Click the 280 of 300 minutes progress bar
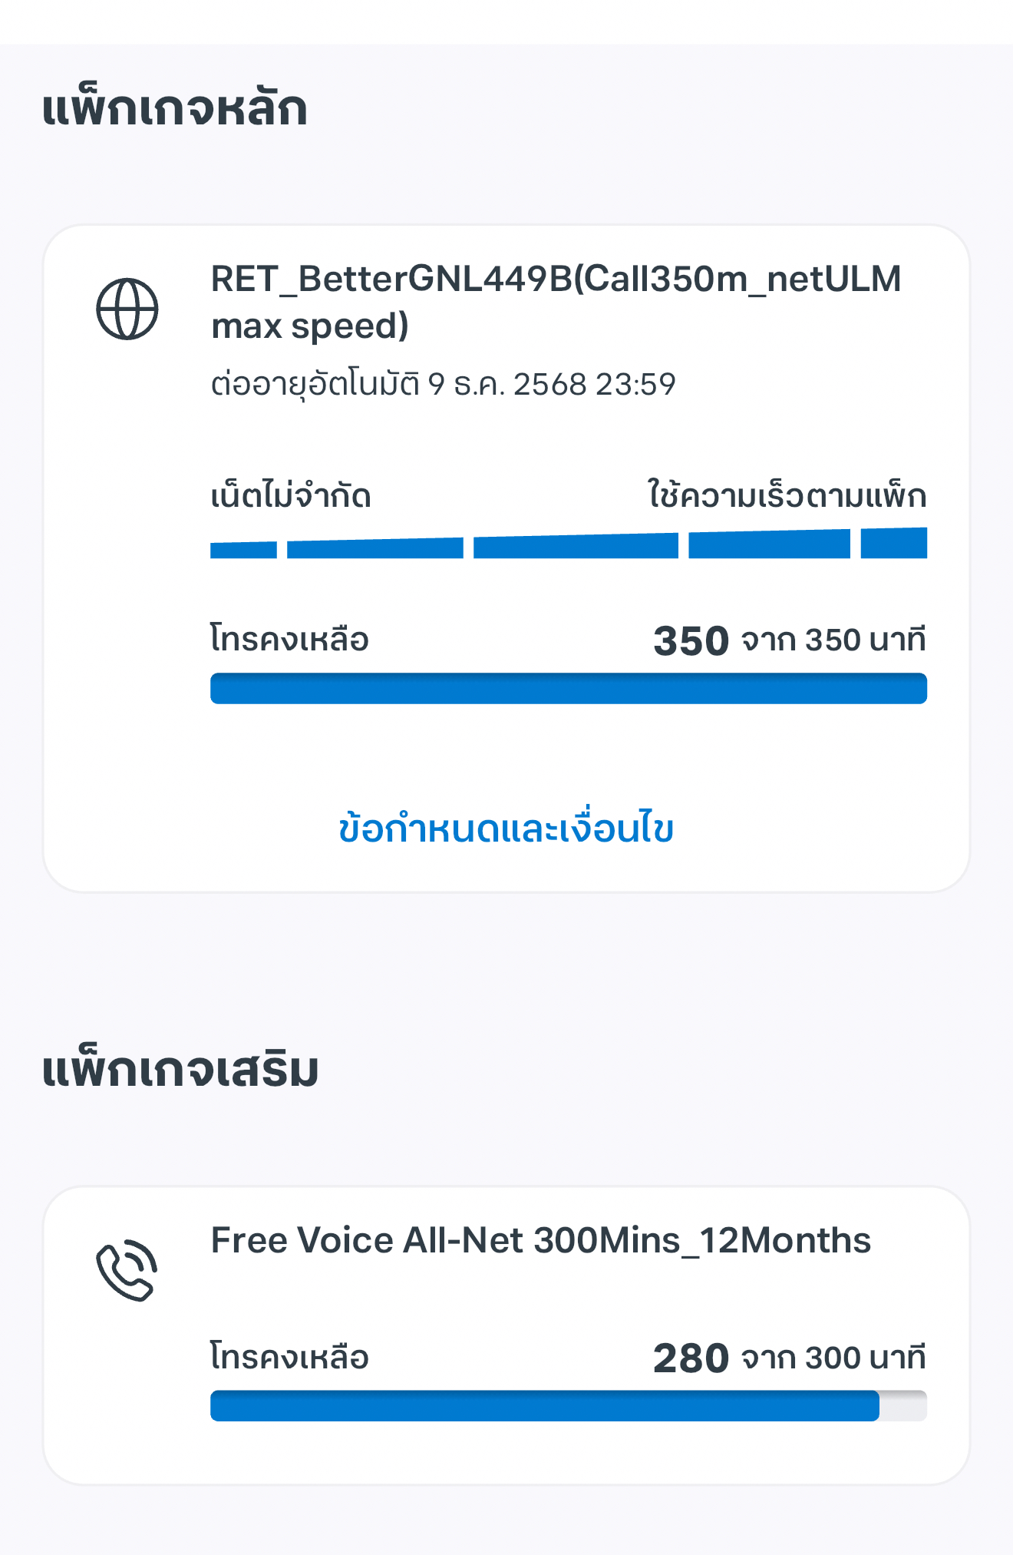 [x=569, y=1405]
